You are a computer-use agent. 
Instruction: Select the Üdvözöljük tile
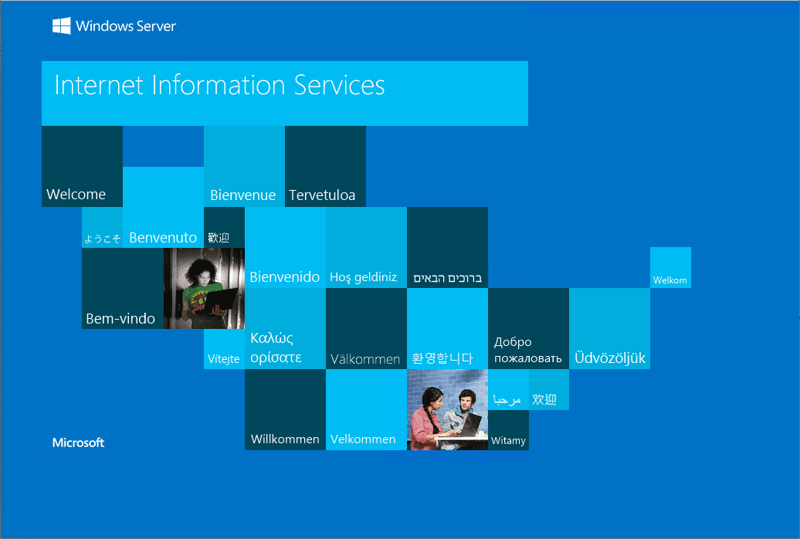610,329
